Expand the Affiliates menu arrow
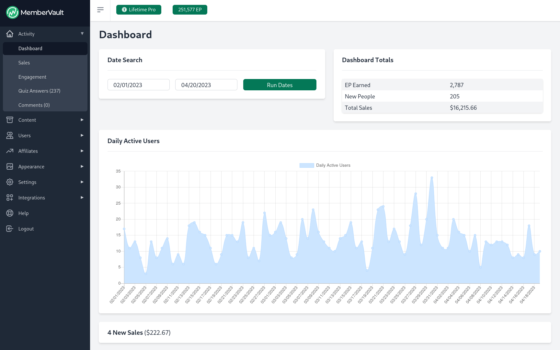 click(82, 151)
